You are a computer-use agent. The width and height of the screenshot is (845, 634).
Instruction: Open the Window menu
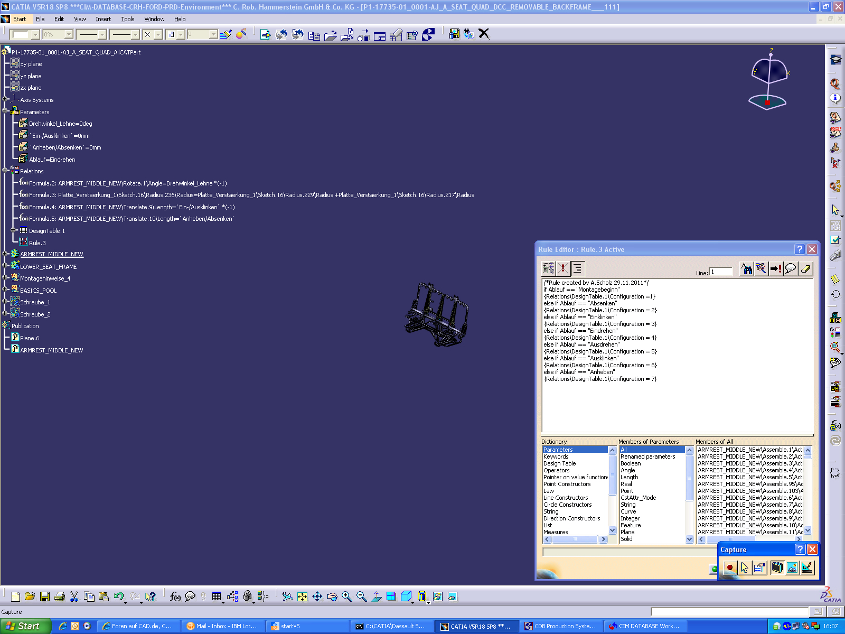coord(154,19)
